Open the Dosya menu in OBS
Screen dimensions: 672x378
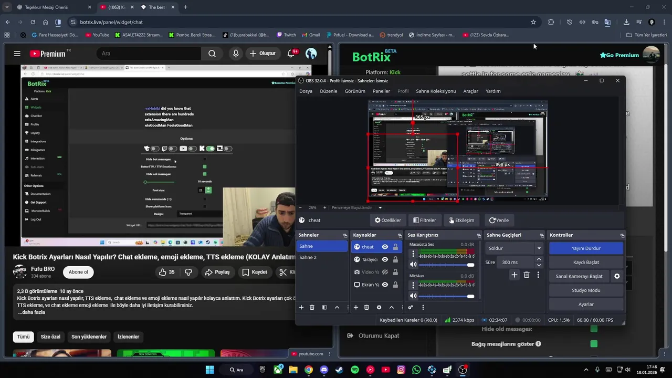point(306,91)
